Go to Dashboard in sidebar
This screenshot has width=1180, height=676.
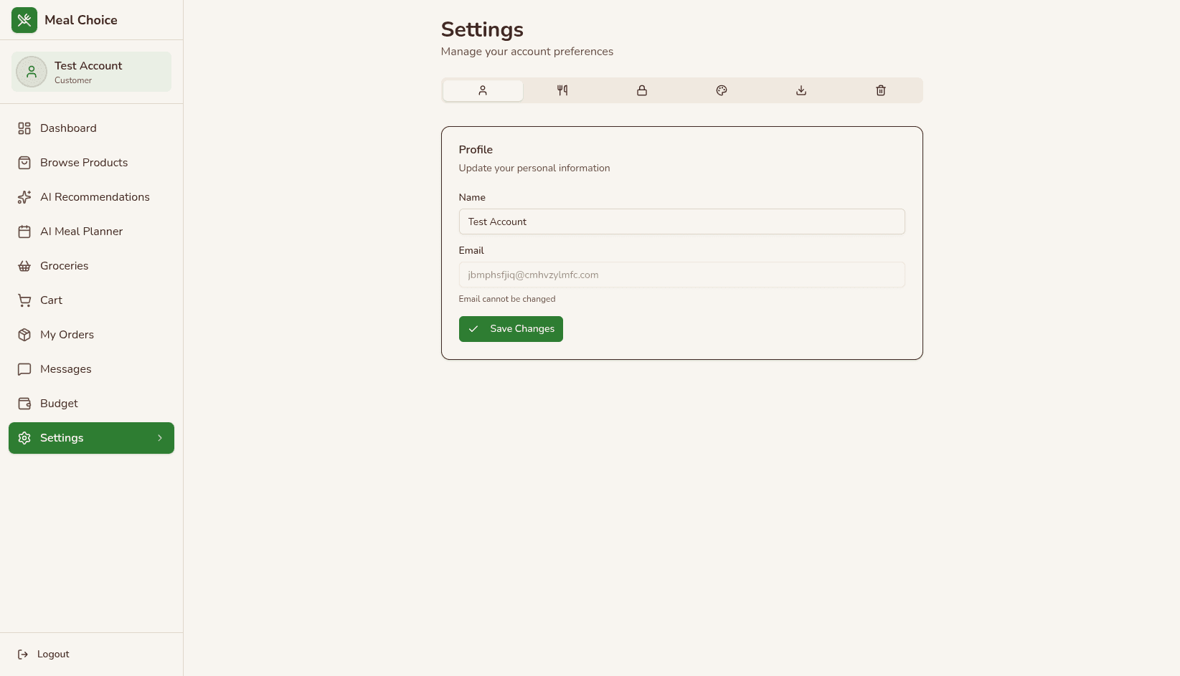[68, 128]
